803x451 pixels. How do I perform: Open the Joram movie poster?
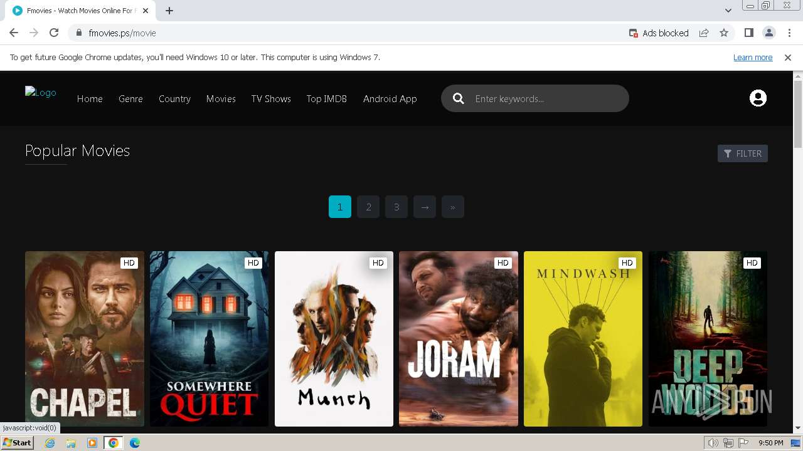click(x=459, y=339)
